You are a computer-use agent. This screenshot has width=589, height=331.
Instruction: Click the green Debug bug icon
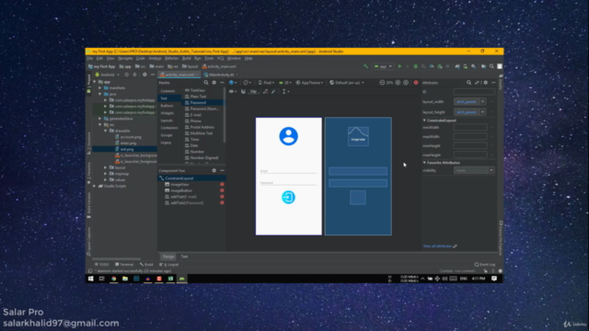pyautogui.click(x=415, y=66)
